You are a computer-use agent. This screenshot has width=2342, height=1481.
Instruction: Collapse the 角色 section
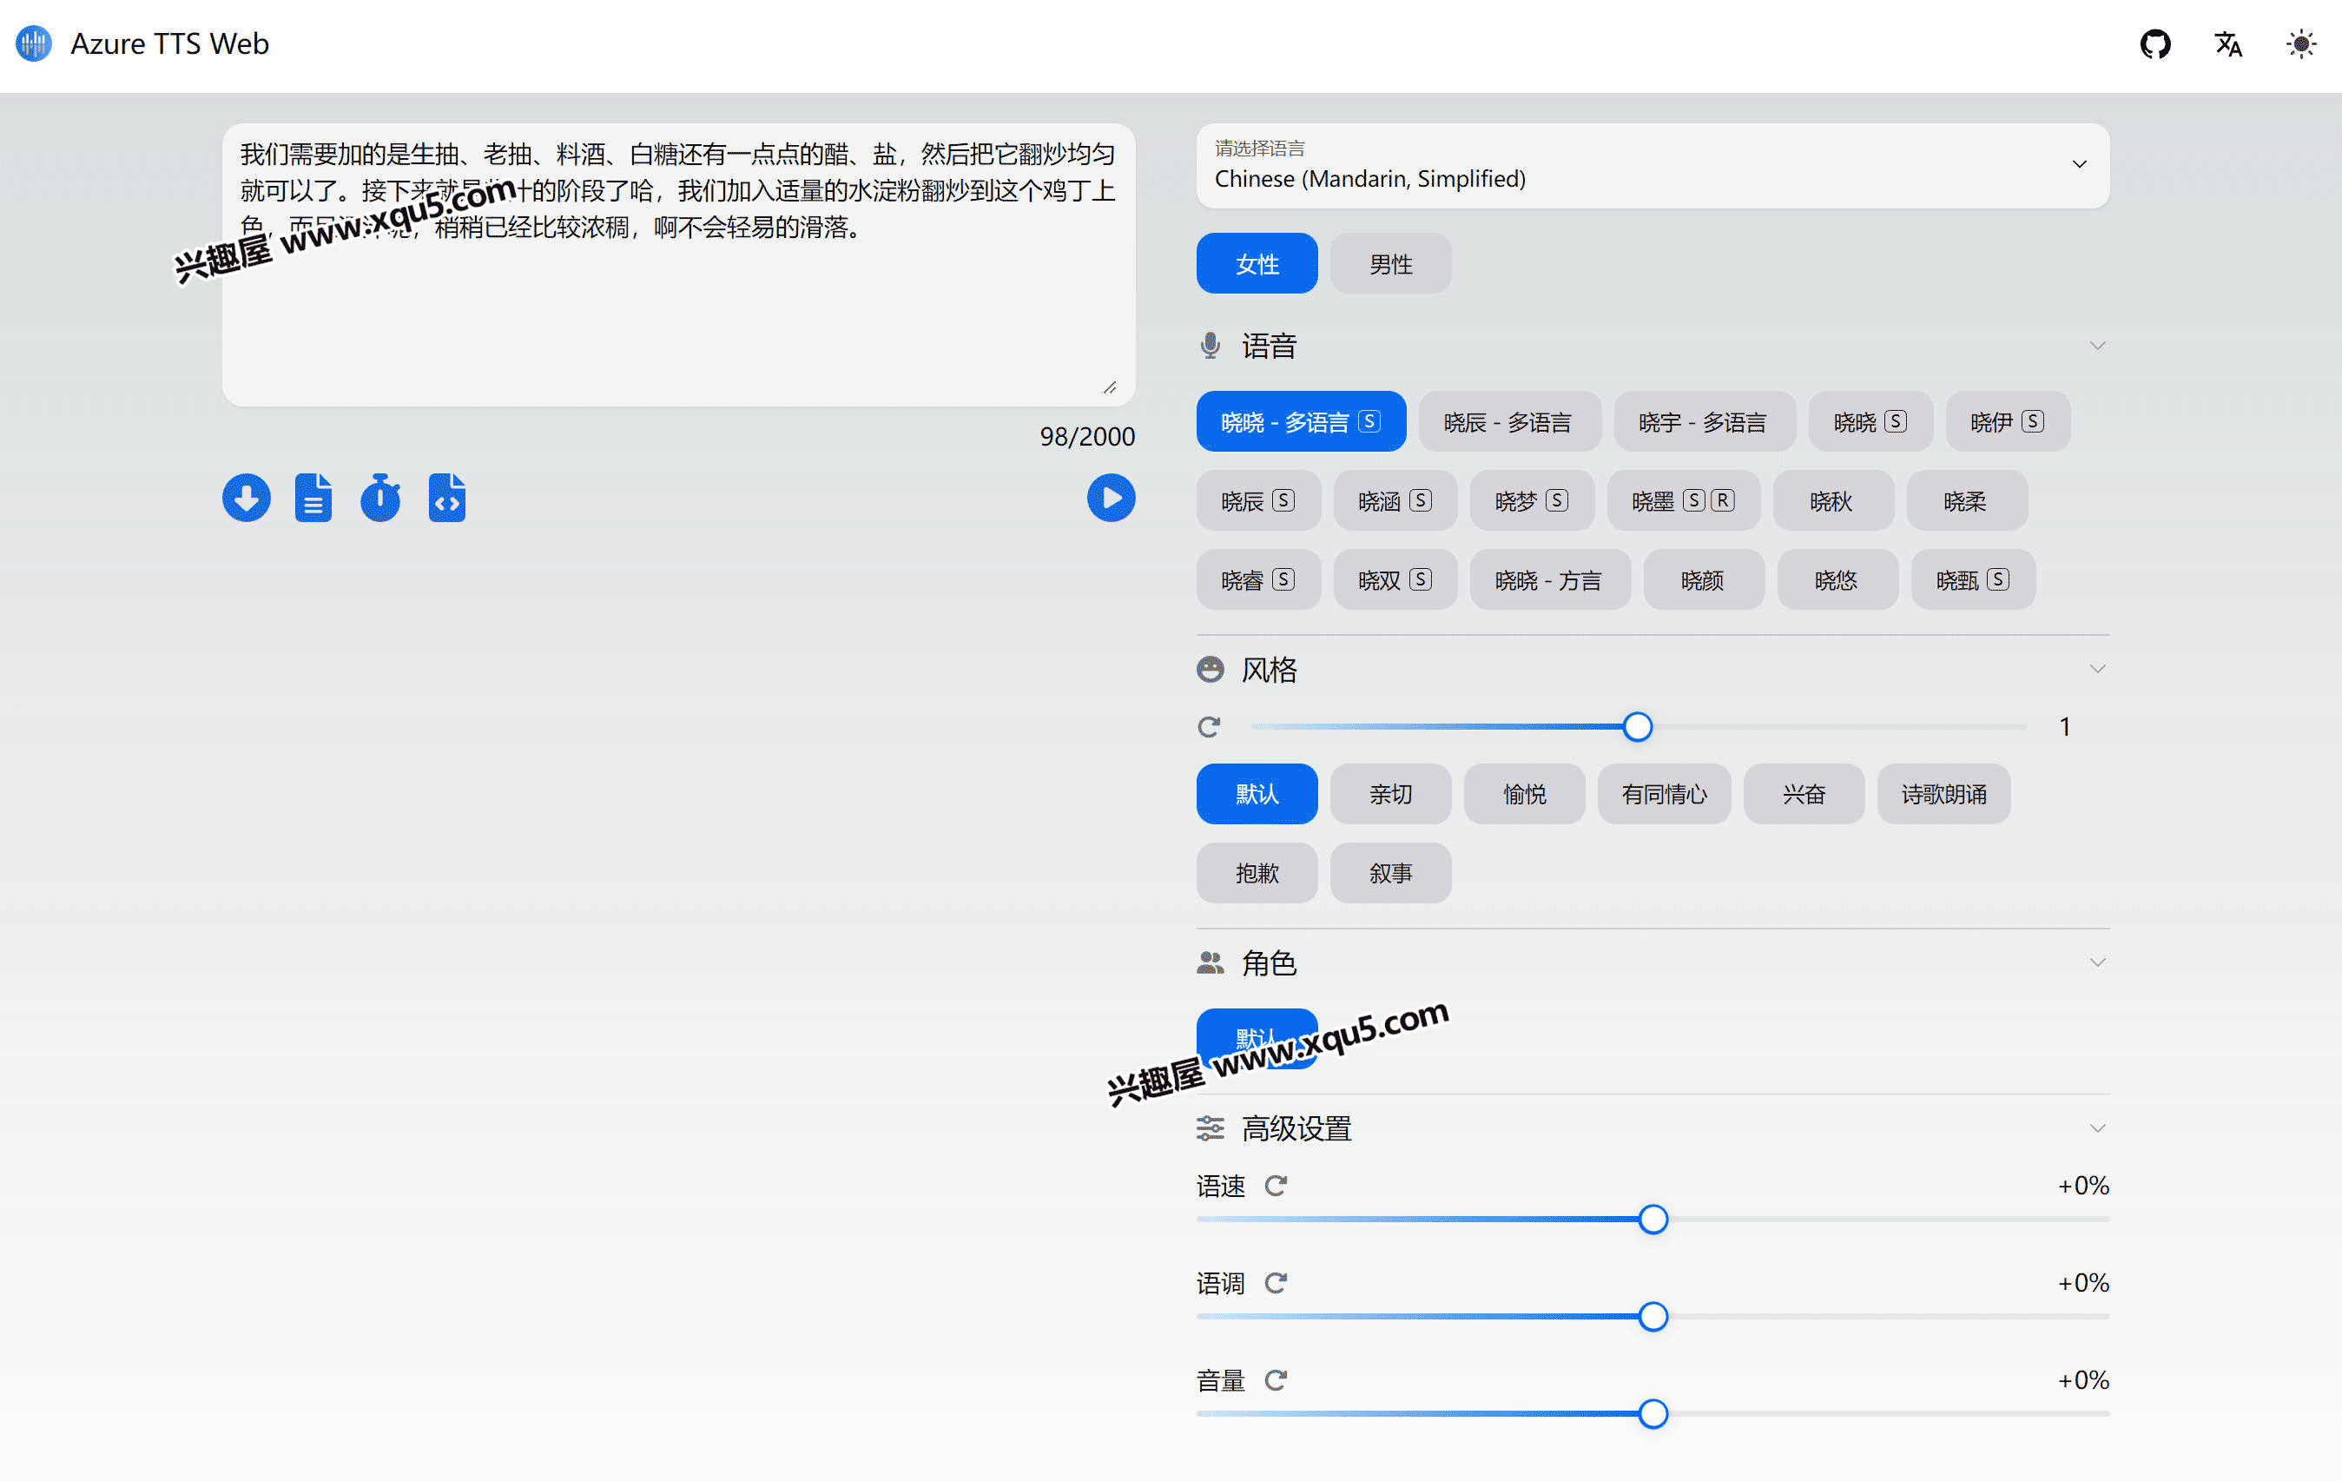tap(2098, 963)
